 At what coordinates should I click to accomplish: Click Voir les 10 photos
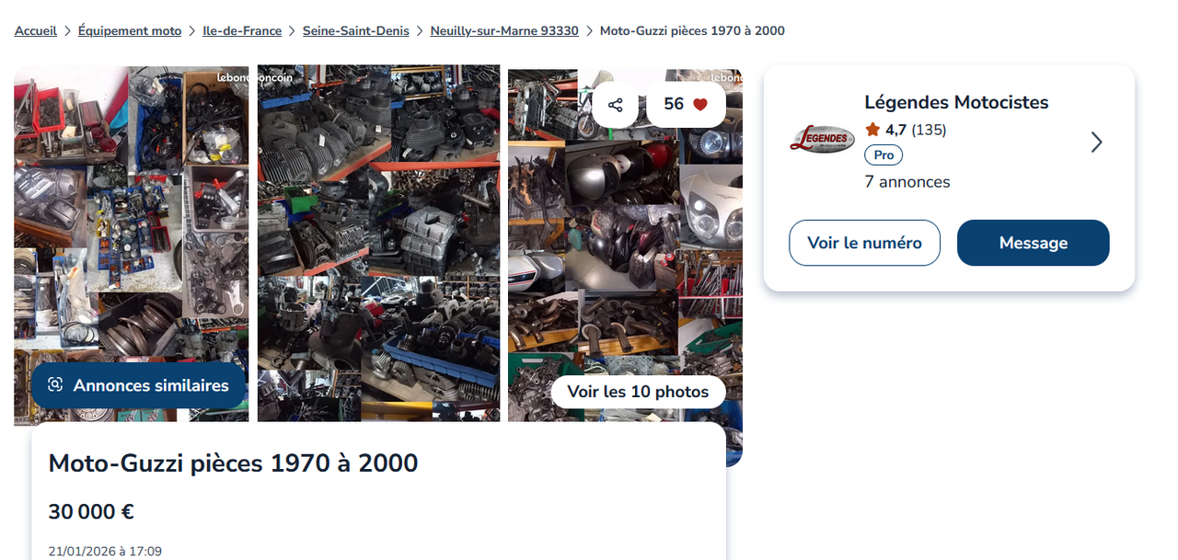click(x=638, y=392)
